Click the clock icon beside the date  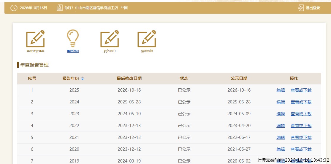click(14, 8)
